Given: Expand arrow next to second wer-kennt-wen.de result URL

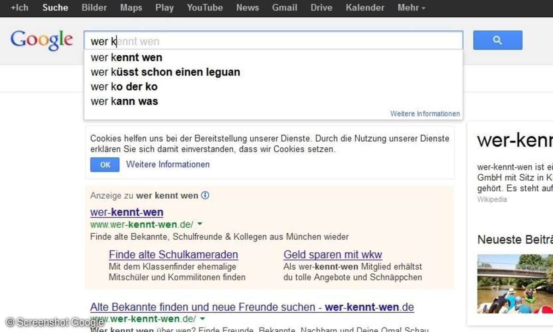Looking at the screenshot, I should pyautogui.click(x=202, y=319).
